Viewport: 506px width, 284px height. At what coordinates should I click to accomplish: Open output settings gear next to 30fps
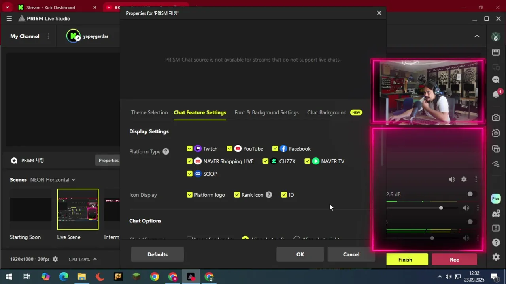pos(55,259)
